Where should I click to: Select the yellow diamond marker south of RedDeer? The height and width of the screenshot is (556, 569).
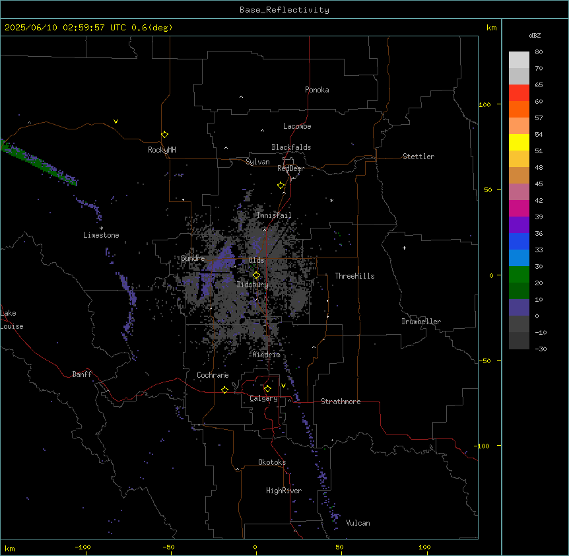(281, 186)
